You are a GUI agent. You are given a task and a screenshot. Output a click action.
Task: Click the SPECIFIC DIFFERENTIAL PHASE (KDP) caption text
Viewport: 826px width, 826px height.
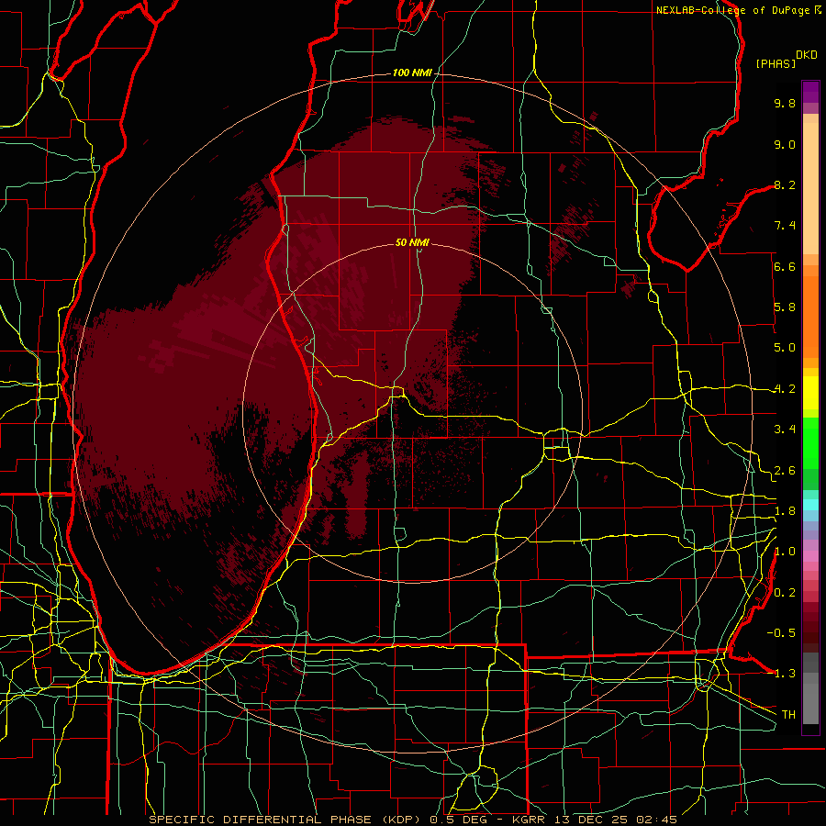click(285, 820)
